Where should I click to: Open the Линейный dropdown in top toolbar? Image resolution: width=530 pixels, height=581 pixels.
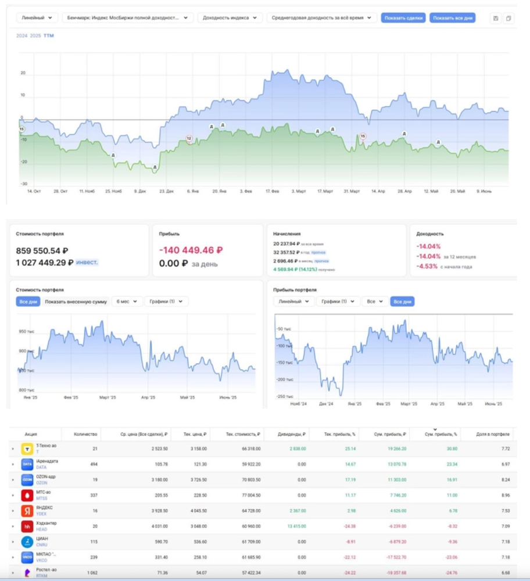click(37, 18)
